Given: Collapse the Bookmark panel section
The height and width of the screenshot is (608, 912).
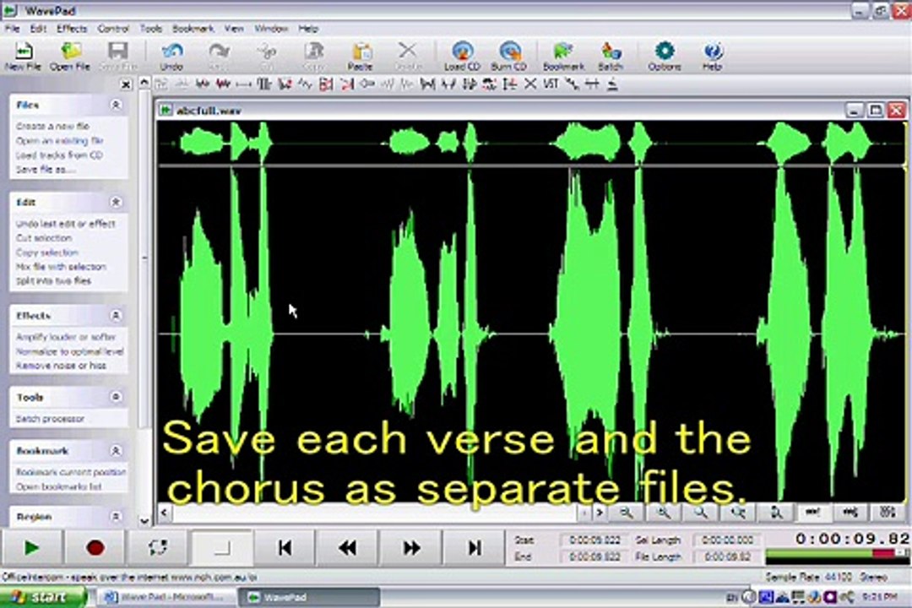Looking at the screenshot, I should pyautogui.click(x=116, y=450).
